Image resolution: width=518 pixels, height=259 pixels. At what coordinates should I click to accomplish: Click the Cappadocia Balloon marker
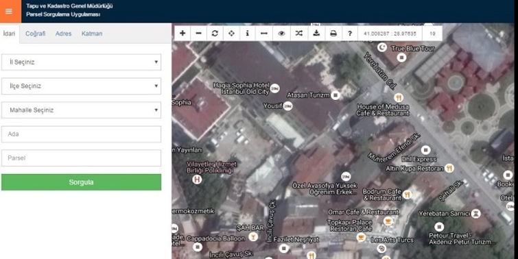198,247
